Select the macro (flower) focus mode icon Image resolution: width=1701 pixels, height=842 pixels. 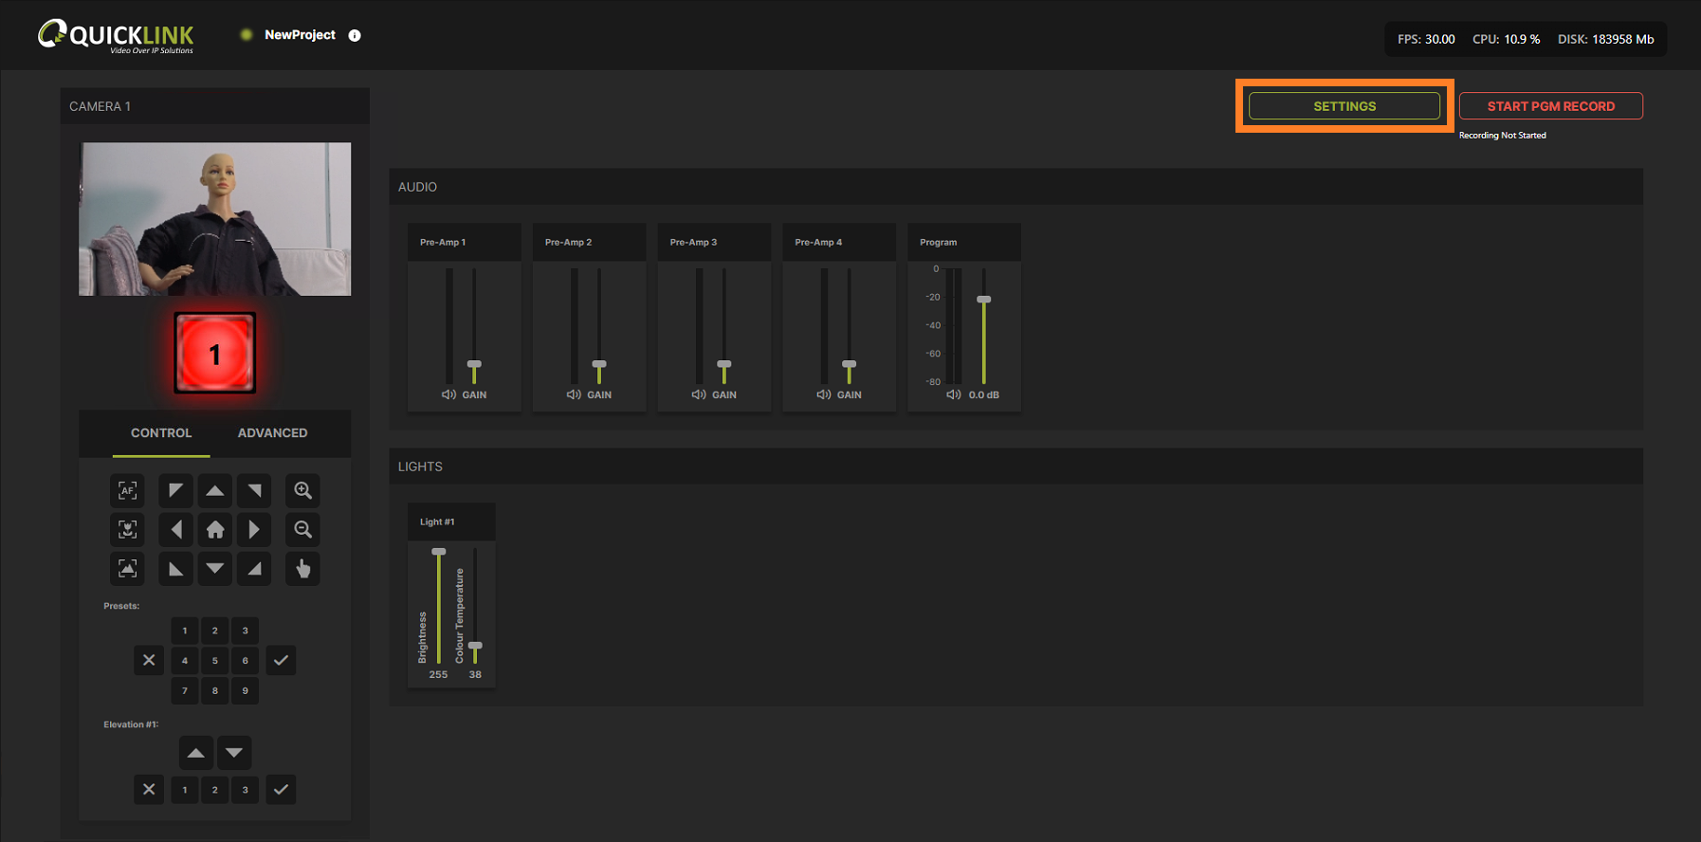tap(128, 529)
